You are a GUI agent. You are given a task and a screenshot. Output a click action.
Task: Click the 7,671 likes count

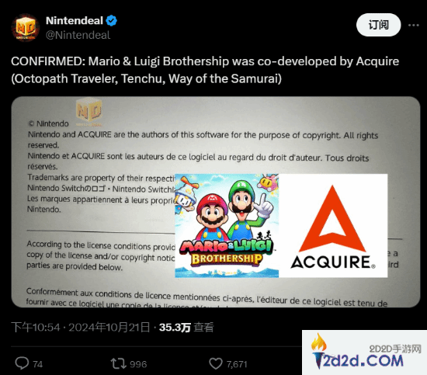237,364
